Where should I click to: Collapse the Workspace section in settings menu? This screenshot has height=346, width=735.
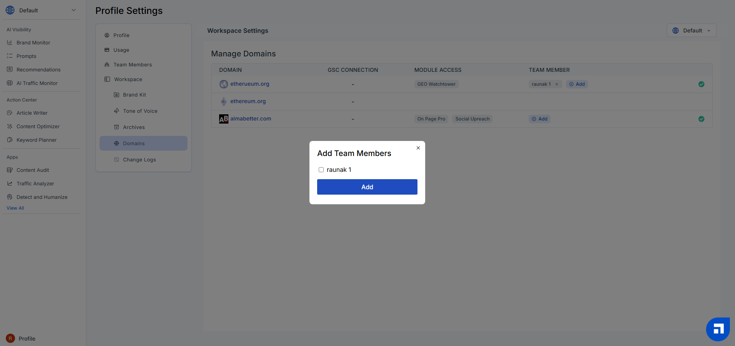pos(128,80)
